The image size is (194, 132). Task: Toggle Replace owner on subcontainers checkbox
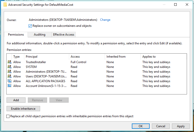click(30, 26)
